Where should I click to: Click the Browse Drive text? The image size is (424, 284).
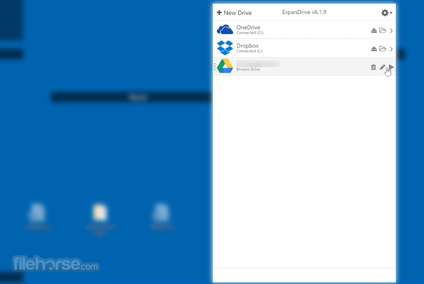[248, 69]
